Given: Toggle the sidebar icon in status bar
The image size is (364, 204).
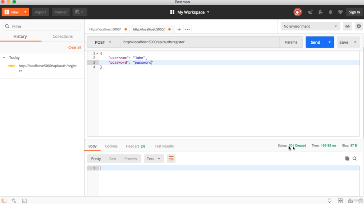Looking at the screenshot, I should pos(4,201).
